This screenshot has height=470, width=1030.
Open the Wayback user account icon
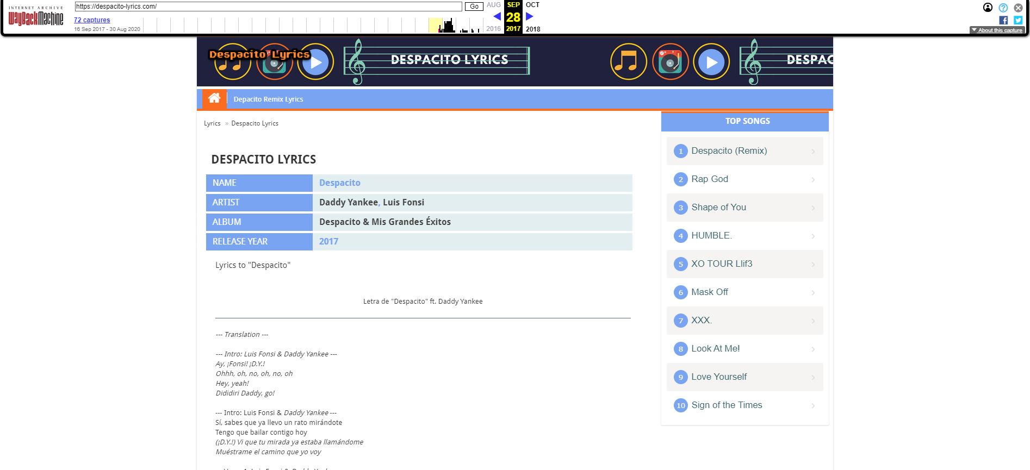(x=988, y=8)
